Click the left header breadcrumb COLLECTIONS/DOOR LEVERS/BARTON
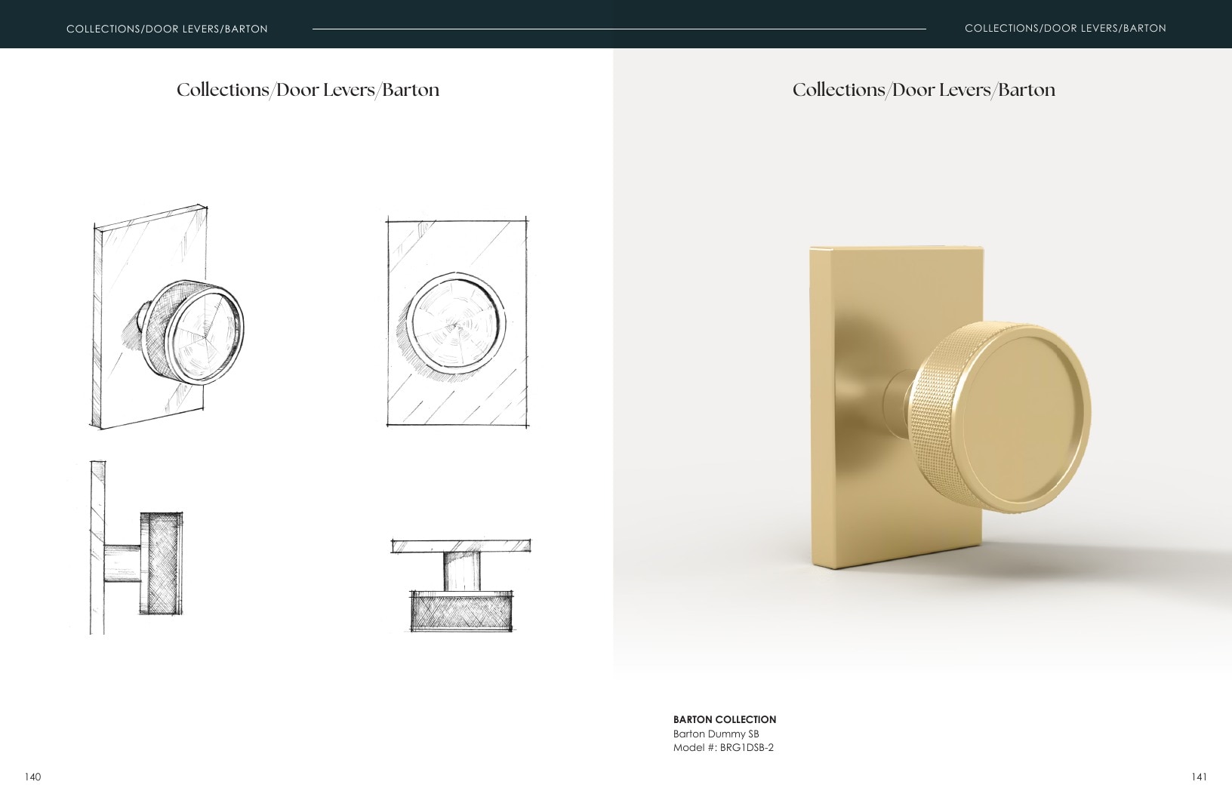1232x797 pixels. pyautogui.click(x=167, y=29)
